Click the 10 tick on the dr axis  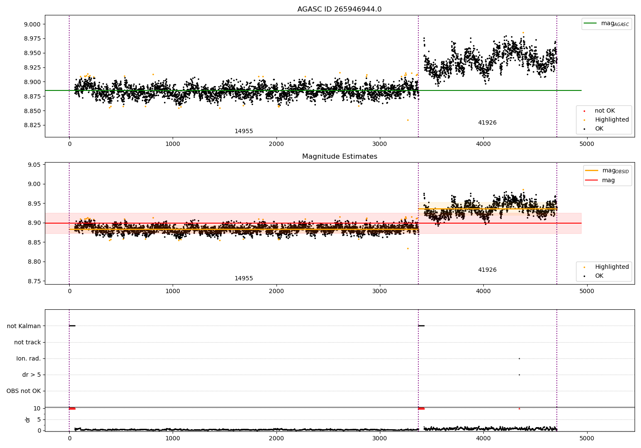click(37, 409)
